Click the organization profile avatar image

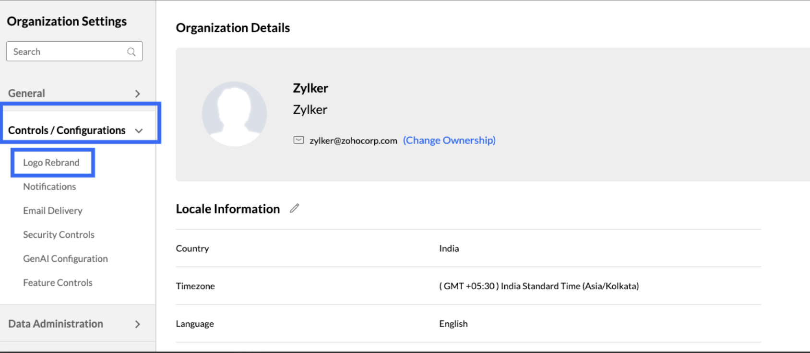coord(234,114)
